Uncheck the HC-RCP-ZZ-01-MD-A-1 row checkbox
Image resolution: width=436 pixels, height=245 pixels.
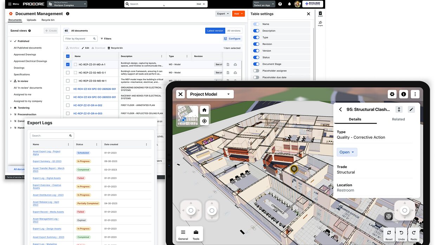coord(68,65)
